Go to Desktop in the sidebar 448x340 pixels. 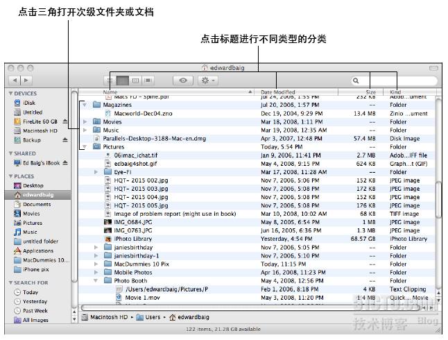(29, 185)
